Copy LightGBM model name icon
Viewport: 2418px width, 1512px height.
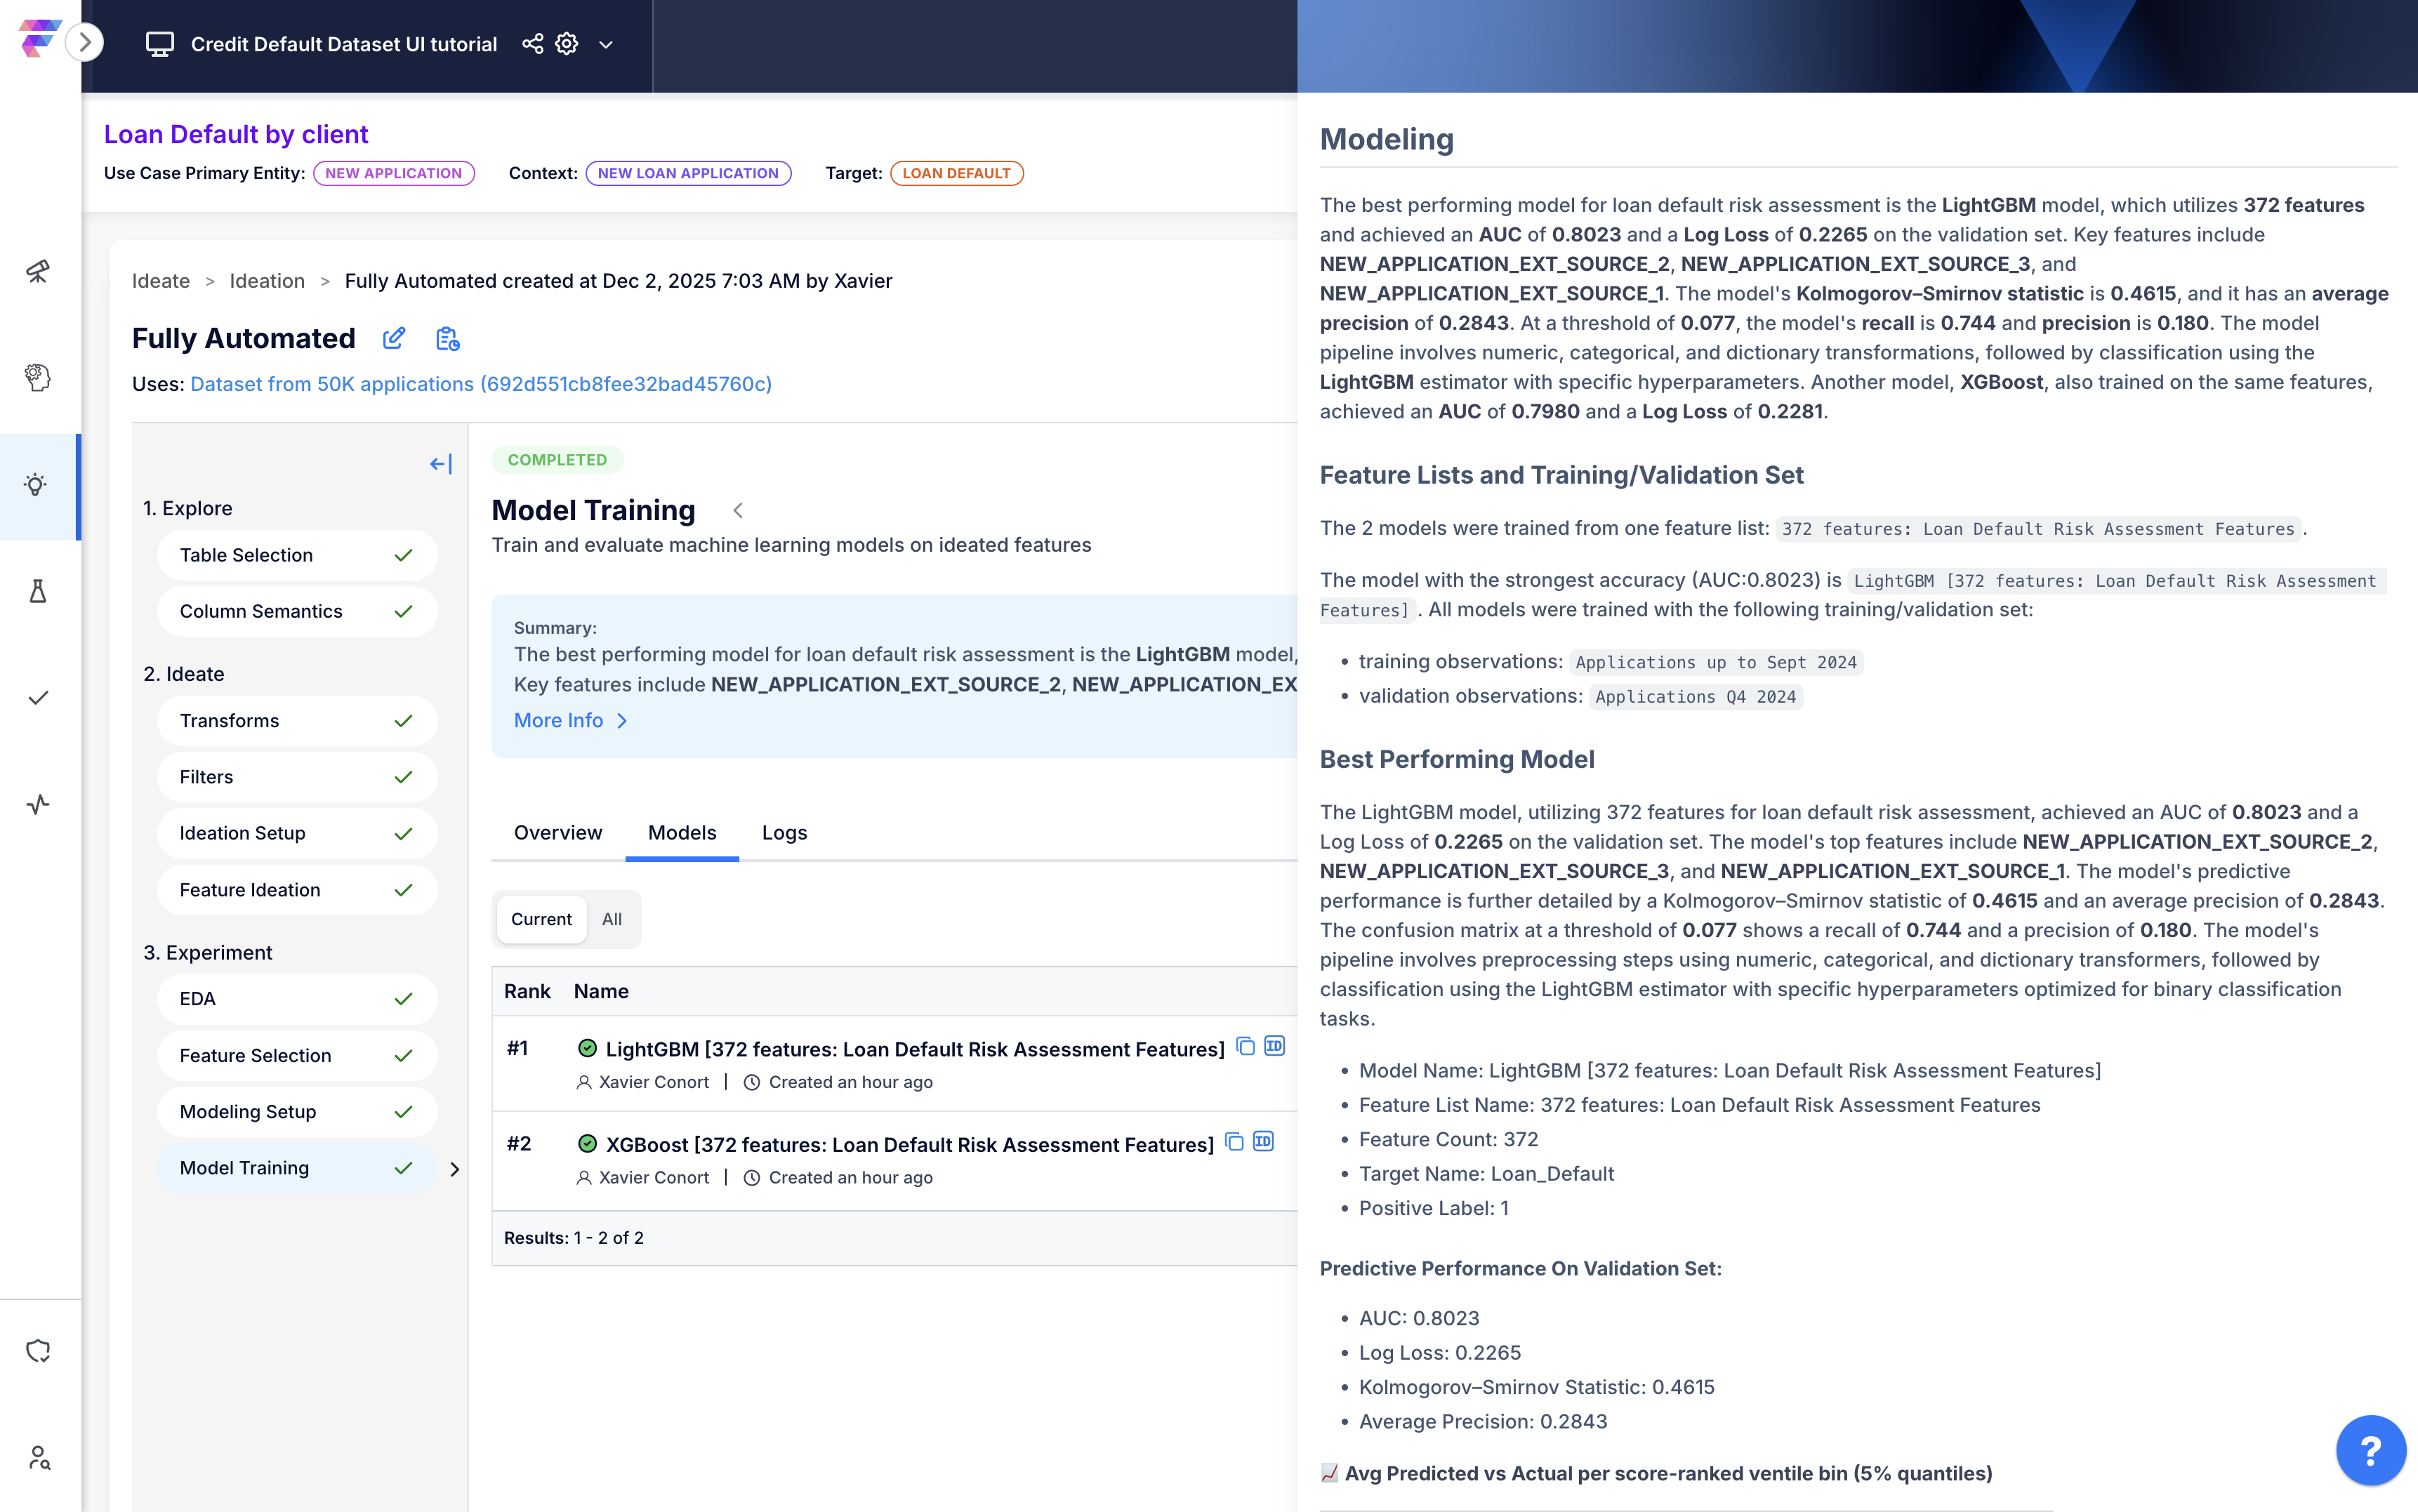point(1245,1047)
